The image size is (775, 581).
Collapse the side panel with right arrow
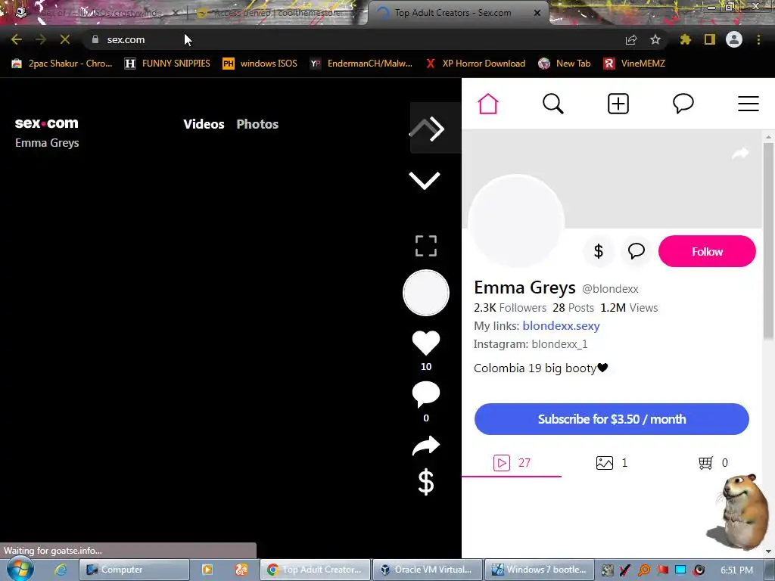[435, 129]
